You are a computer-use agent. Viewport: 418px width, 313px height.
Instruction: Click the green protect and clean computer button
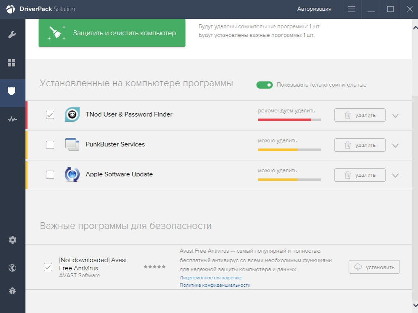click(x=112, y=33)
